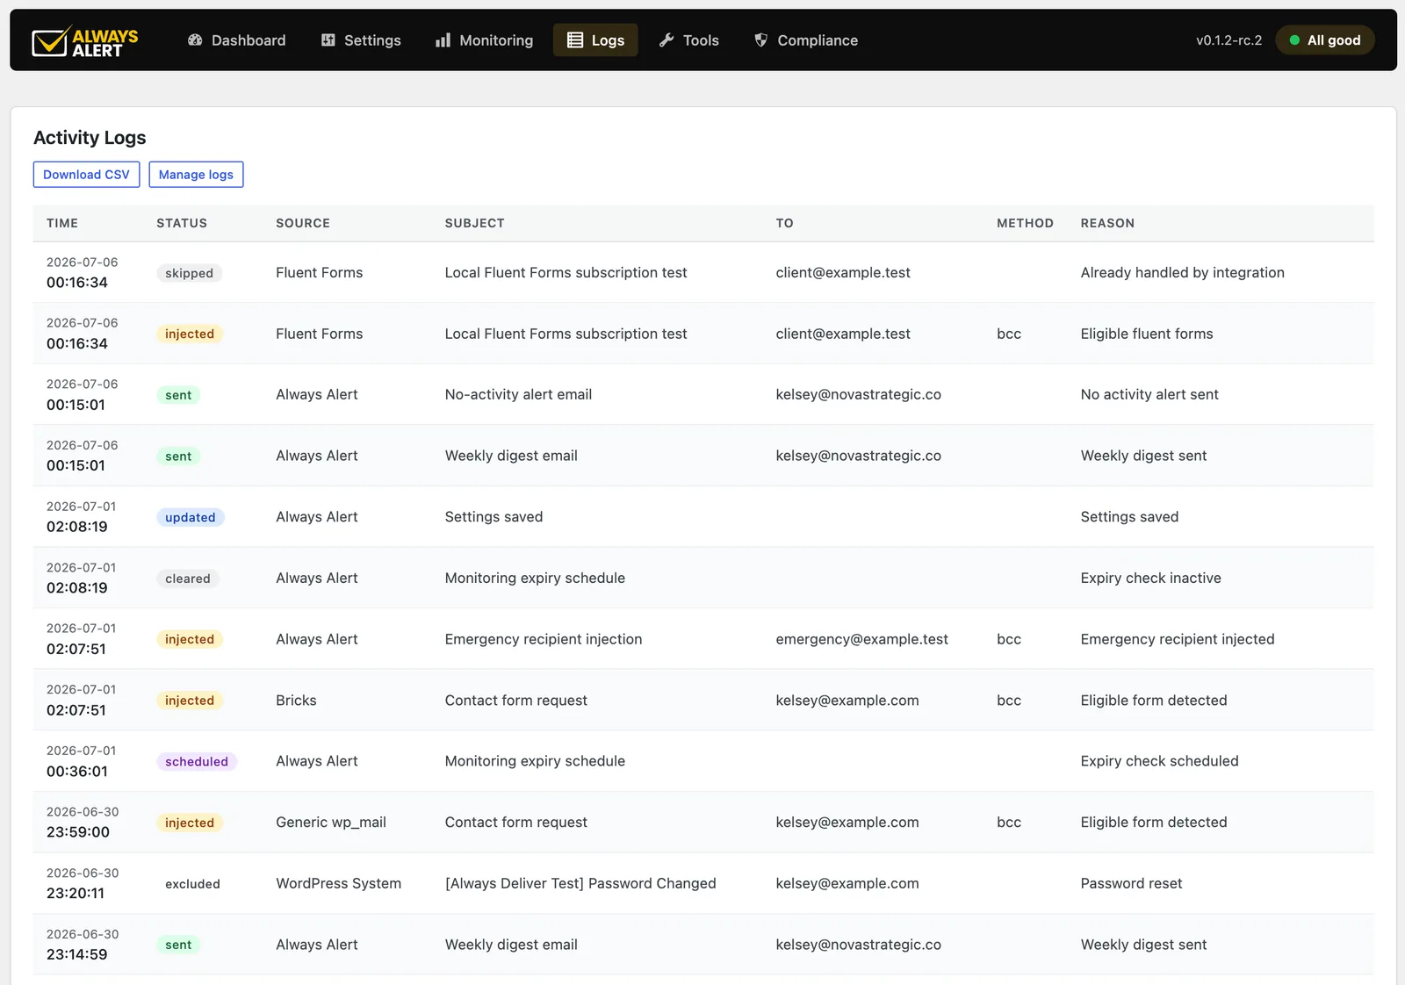Click the 23:59:00 timestamp
Viewport: 1405px width, 985px height.
coord(78,832)
